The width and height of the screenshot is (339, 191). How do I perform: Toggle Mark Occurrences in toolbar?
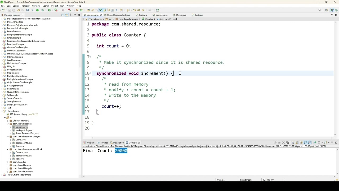104,10
